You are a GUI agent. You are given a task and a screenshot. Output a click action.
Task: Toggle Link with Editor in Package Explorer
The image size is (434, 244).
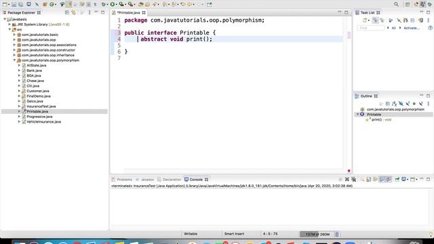(74, 12)
